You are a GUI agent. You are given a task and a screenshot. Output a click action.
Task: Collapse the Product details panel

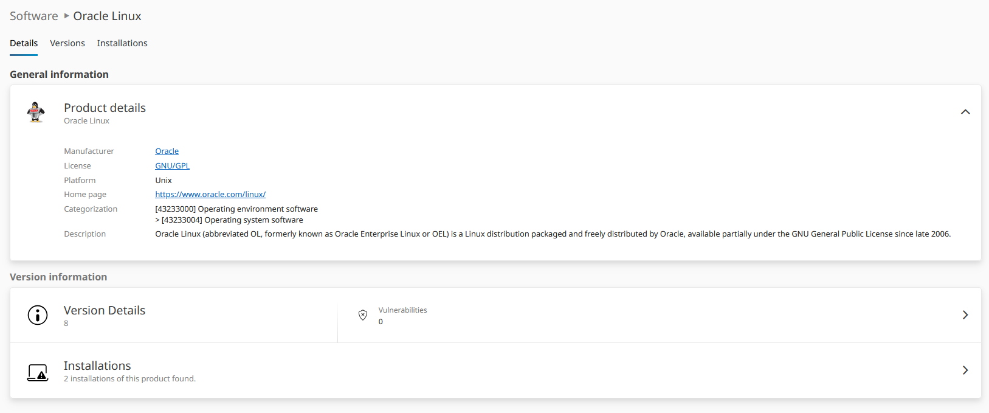(965, 112)
